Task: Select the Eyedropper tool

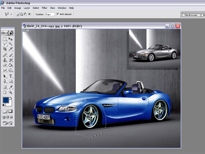Action: (x=11, y=87)
